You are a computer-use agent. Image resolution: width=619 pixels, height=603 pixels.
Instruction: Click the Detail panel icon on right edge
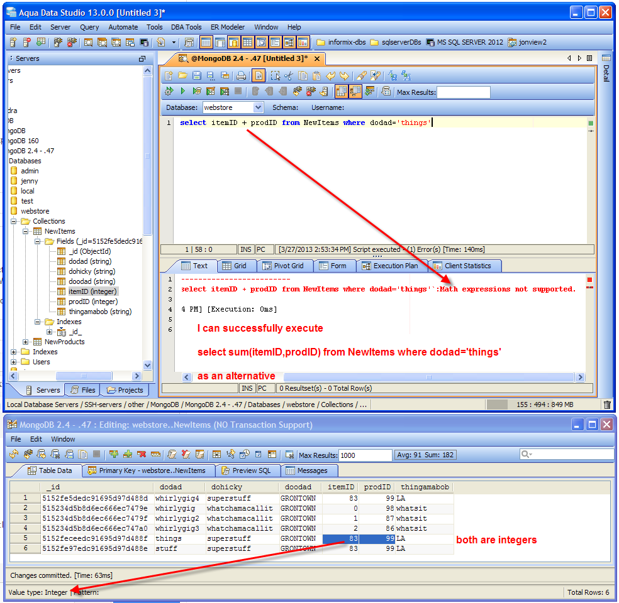tap(606, 58)
